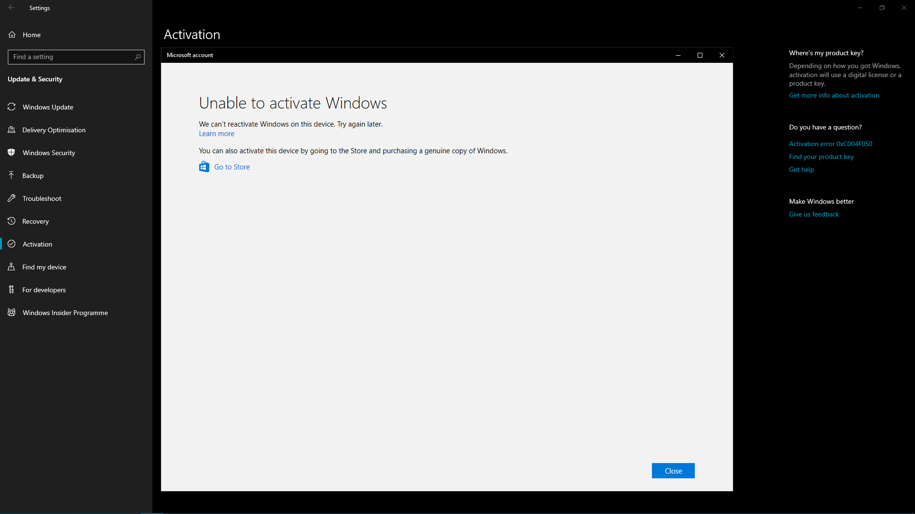Open Windows Insider Programme settings
Screen dimensions: 915x514
click(x=76, y=313)
